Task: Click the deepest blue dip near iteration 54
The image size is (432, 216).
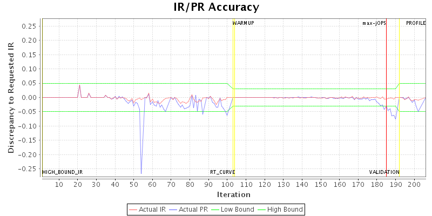Action: point(141,173)
